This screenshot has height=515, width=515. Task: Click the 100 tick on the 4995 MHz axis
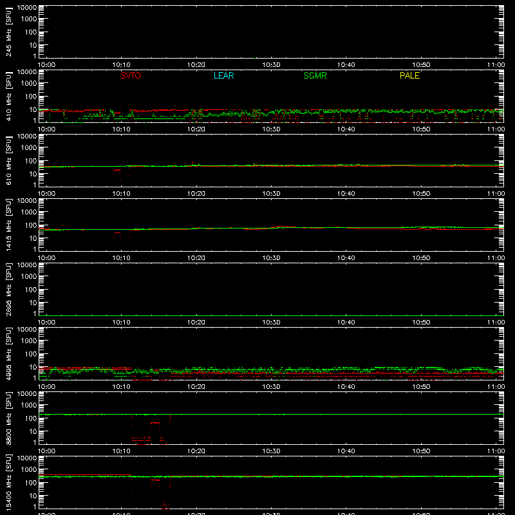point(31,353)
